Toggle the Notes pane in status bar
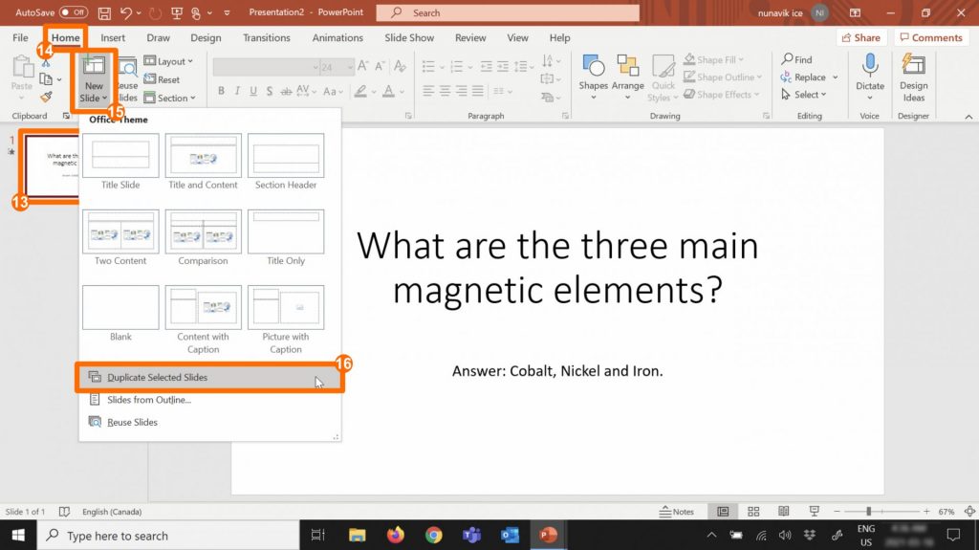 pyautogui.click(x=677, y=512)
